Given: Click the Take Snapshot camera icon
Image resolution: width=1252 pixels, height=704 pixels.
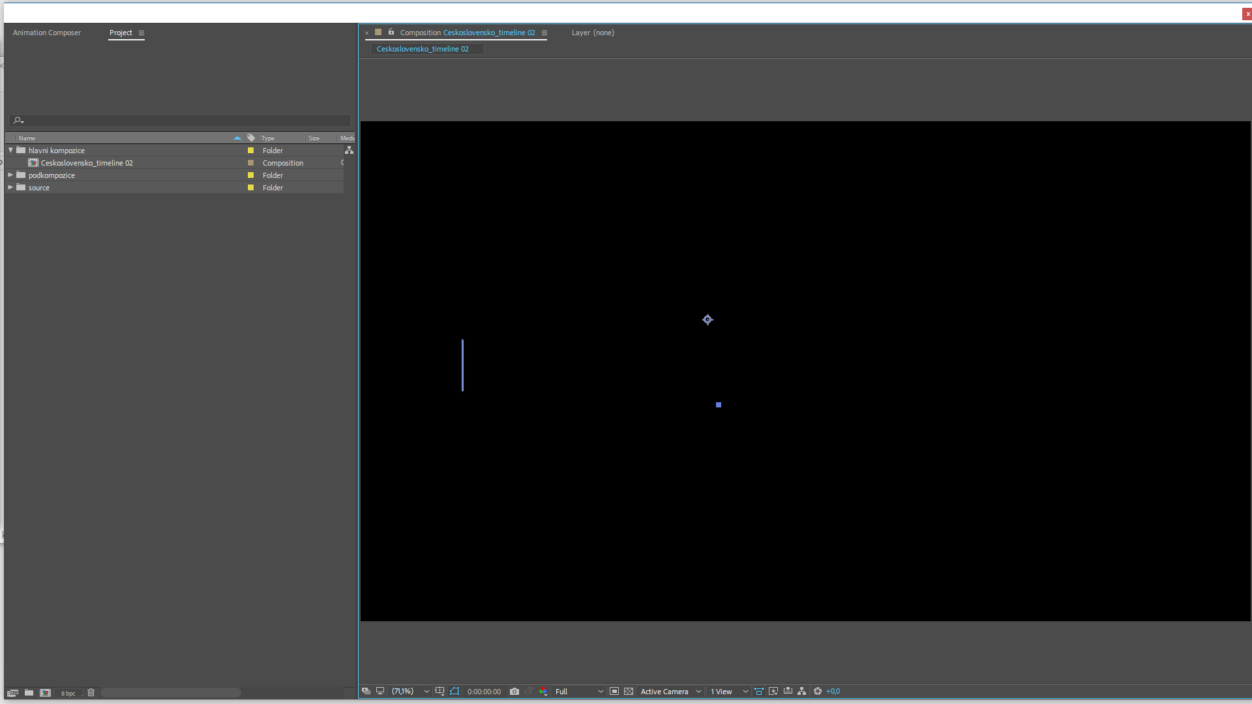Looking at the screenshot, I should coord(514,692).
